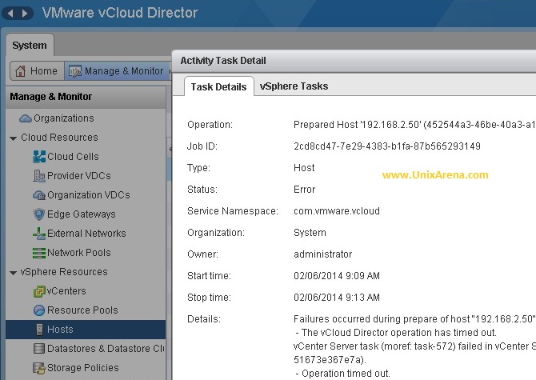This screenshot has height=380, width=536.
Task: Click the Status value 'Error'
Action: (304, 190)
